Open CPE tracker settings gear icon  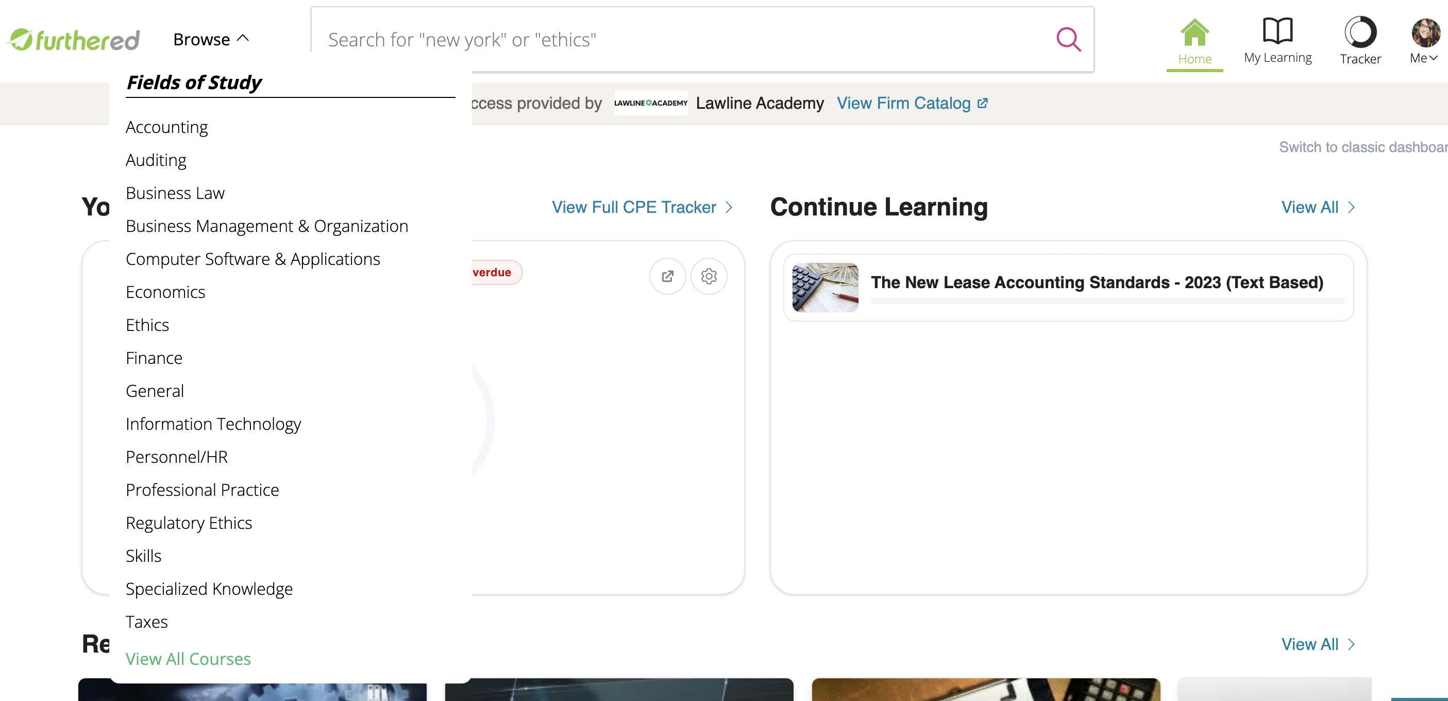click(709, 276)
